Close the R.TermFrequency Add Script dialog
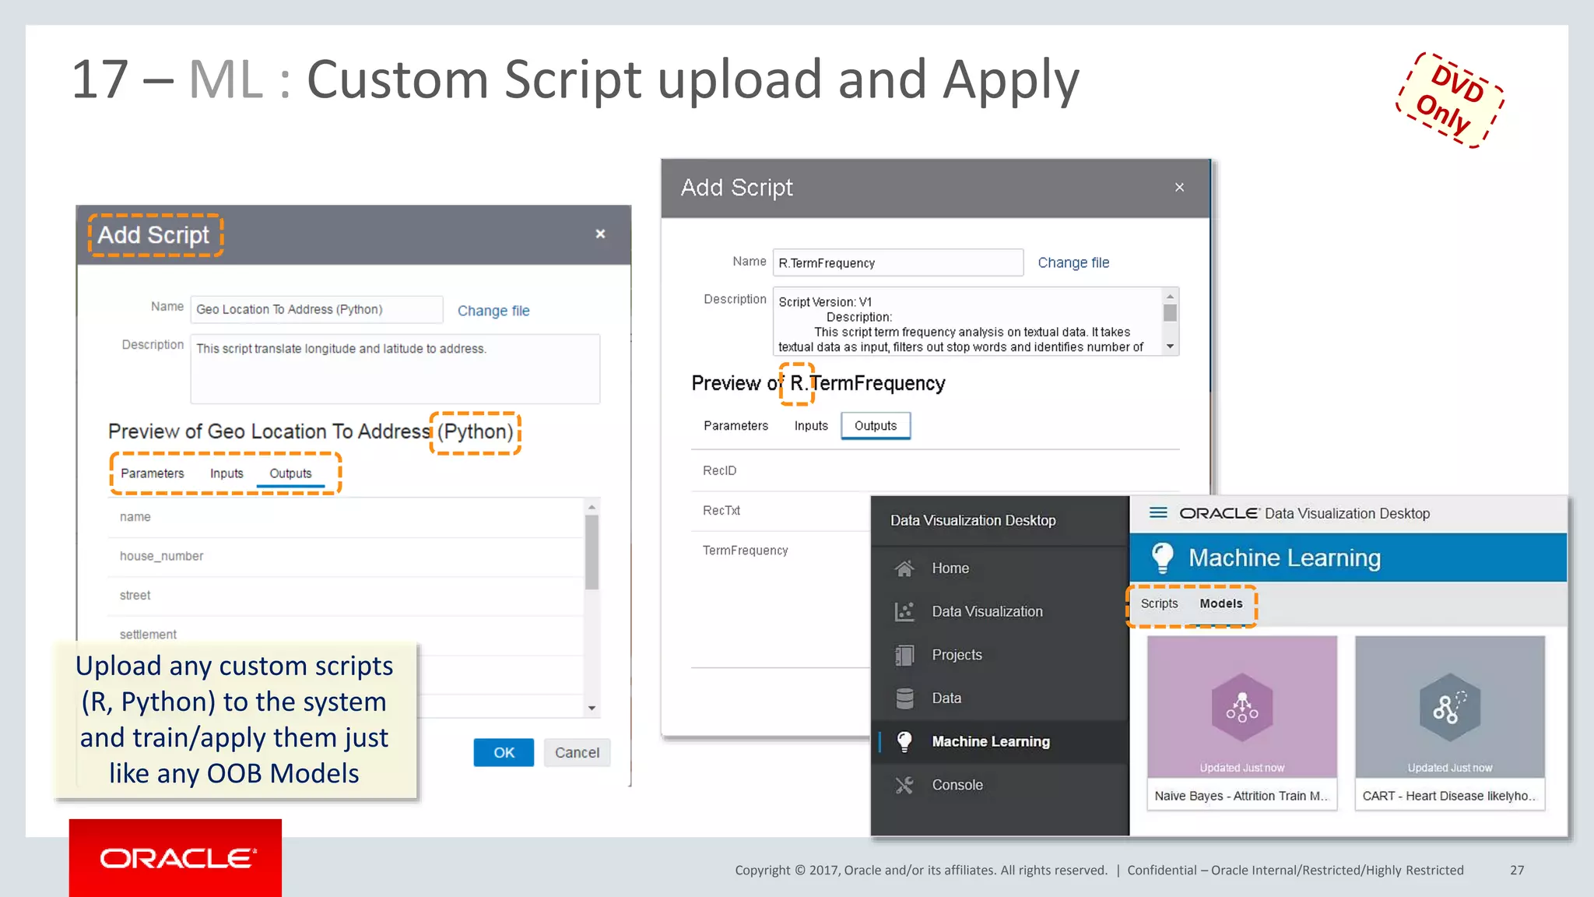Screen dimensions: 1594x897 pyautogui.click(x=1179, y=187)
